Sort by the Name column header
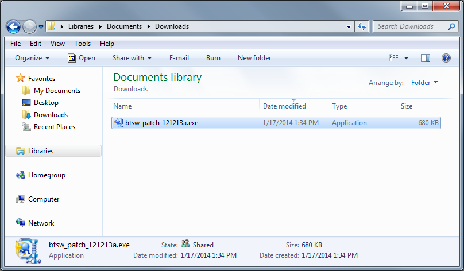 (185, 106)
